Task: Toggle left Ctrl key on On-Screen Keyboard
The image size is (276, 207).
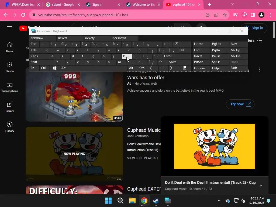Action: point(45,68)
